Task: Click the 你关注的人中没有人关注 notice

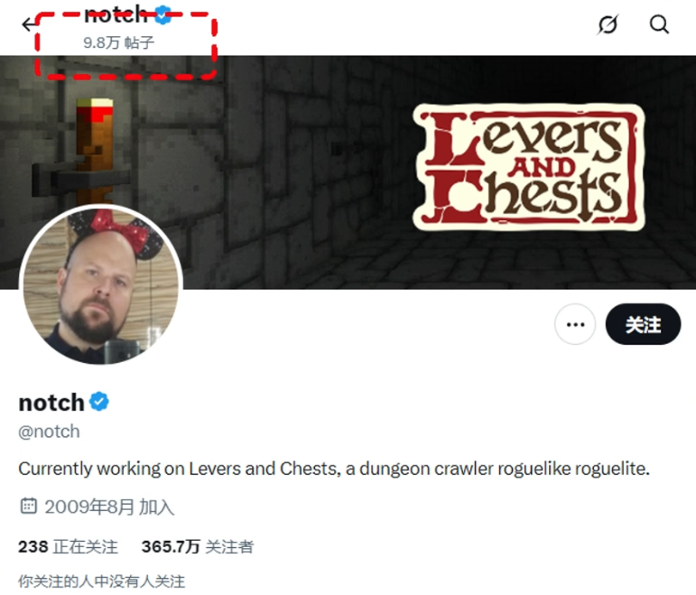Action: pyautogui.click(x=101, y=581)
